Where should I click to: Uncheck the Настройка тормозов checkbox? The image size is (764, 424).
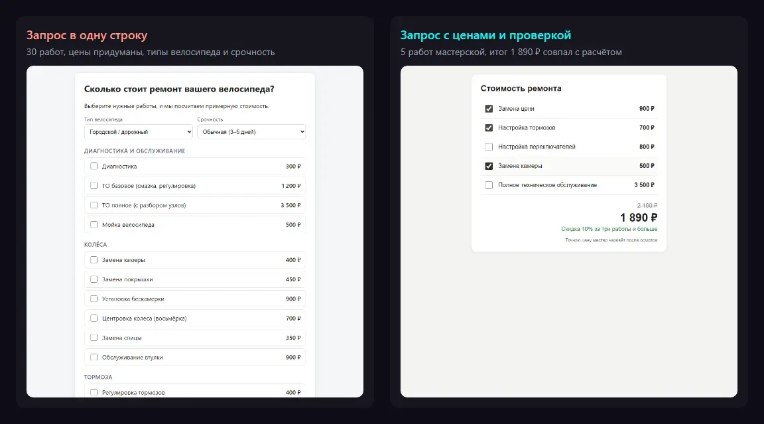click(489, 127)
